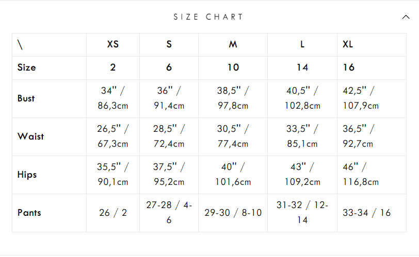
Task: Click the Pants row label
Action: click(x=29, y=213)
